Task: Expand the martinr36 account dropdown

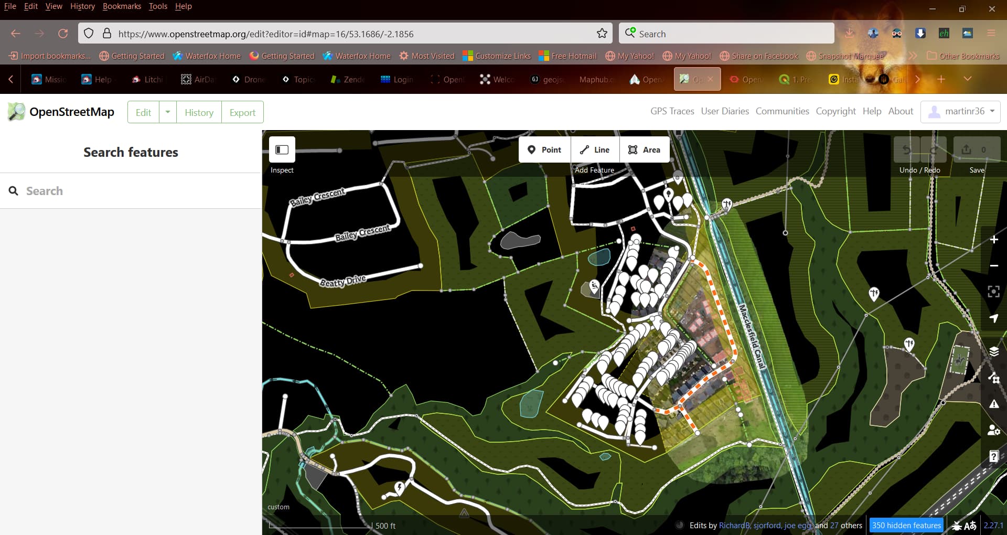Action: 992,111
